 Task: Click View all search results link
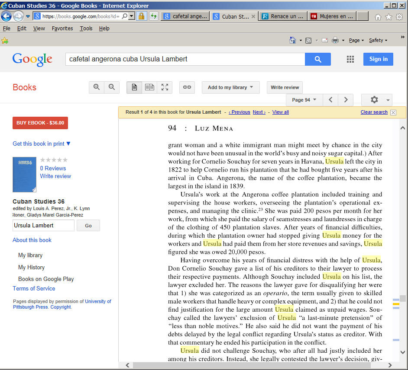coord(281,112)
